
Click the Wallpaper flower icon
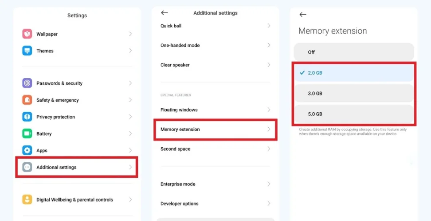(27, 34)
